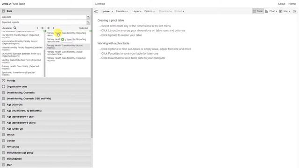Deselect all items with double left arrow
The image size is (299, 168).
point(48,28)
